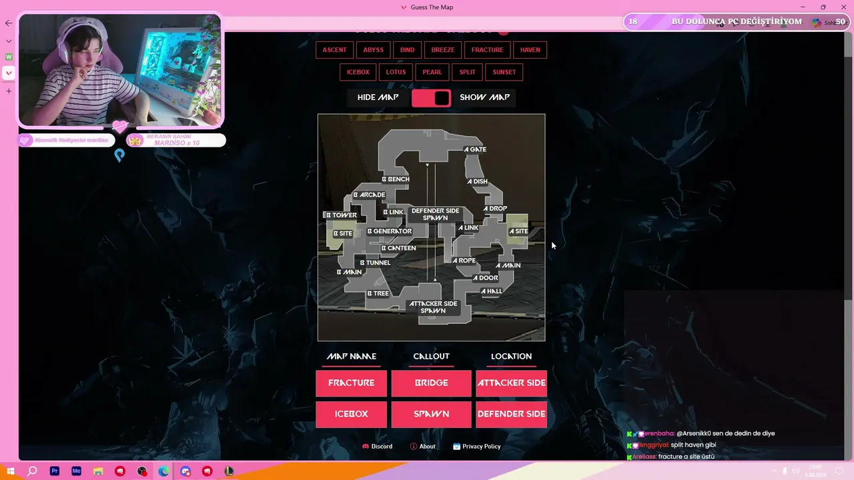
Task: Open Windows taskbar search
Action: tap(32, 471)
